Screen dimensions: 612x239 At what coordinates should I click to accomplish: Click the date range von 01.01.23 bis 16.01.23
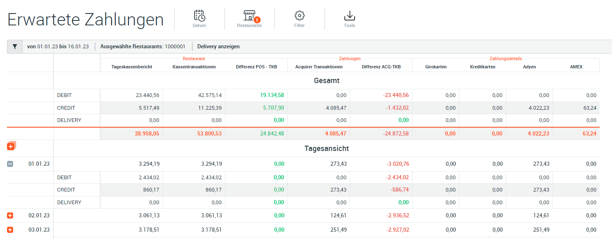(x=58, y=47)
